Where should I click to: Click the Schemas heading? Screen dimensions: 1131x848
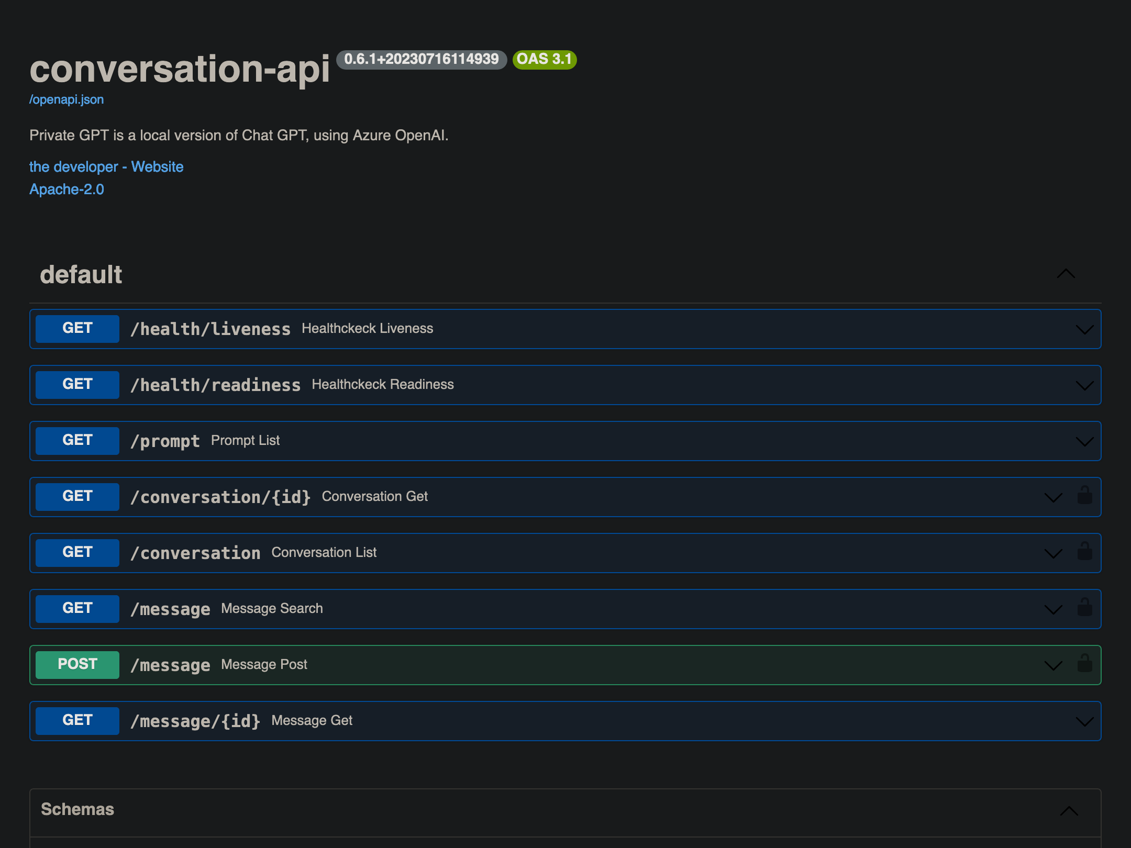pyautogui.click(x=77, y=809)
